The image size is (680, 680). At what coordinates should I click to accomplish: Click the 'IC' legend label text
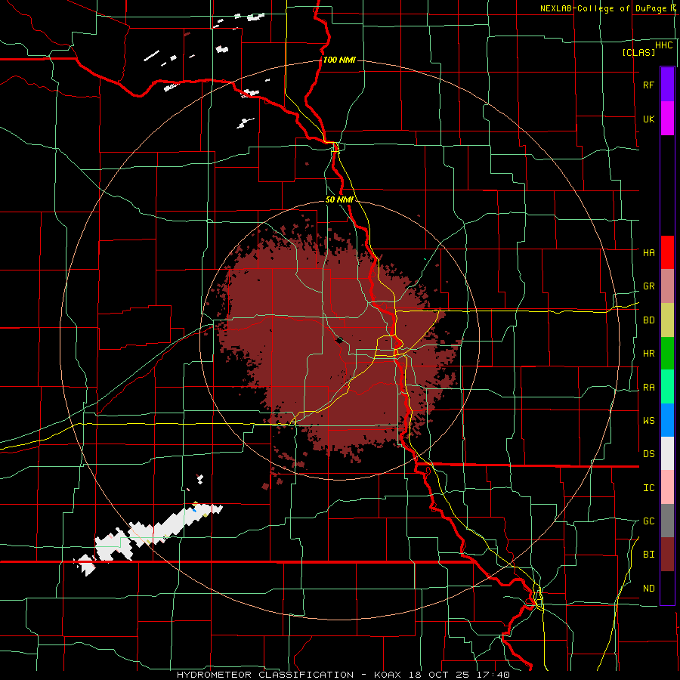pos(648,488)
